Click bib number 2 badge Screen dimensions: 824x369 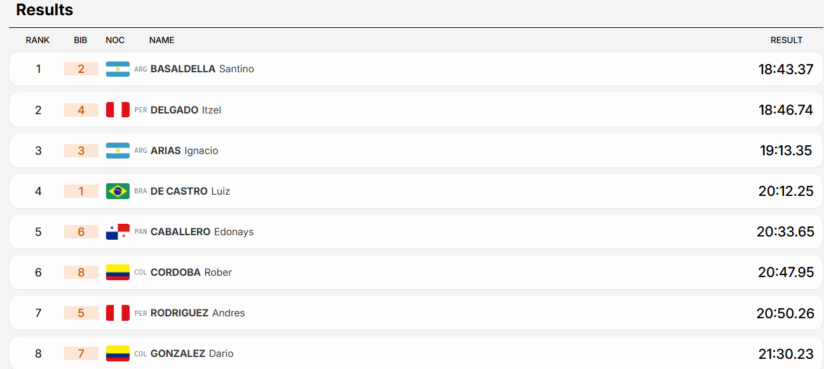81,69
